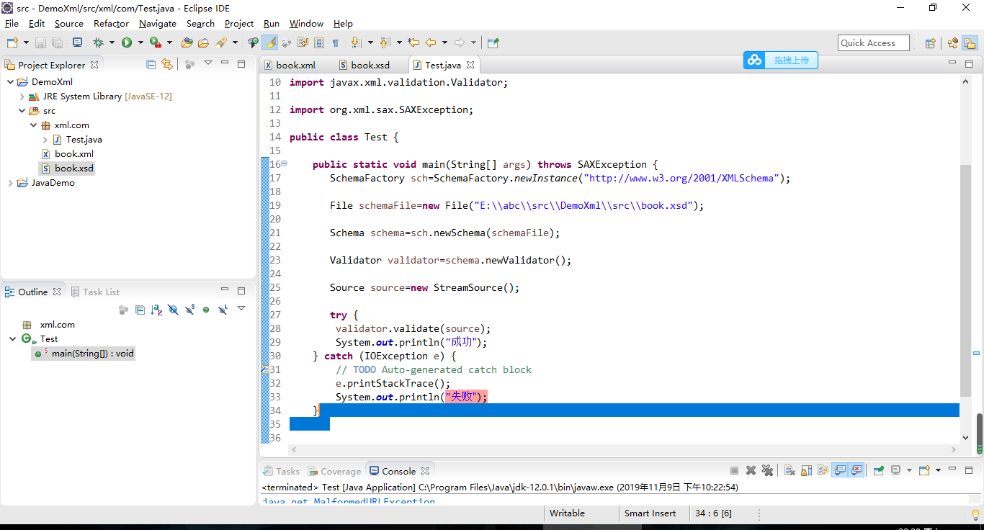
Task: Click Remove All Terminated Launches in Console
Action: 767,470
